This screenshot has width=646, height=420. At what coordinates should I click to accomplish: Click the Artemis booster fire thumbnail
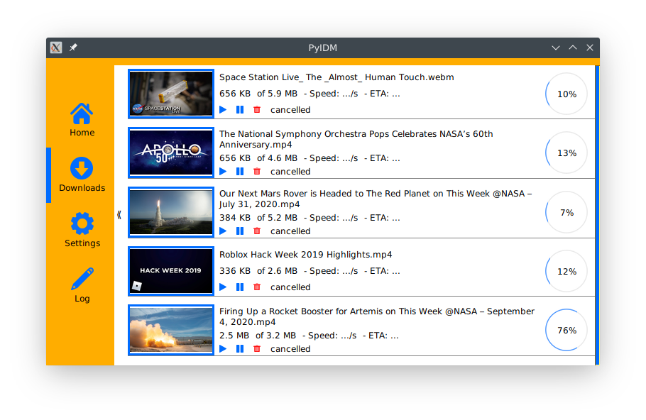[171, 330]
